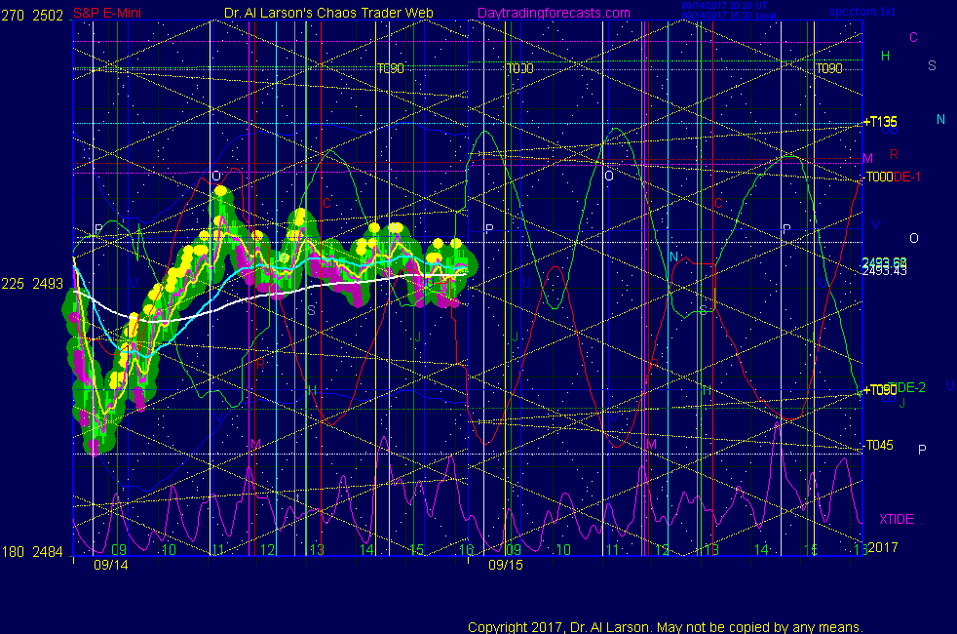Click the white O symbol in right margin
This screenshot has height=634, width=957.
coord(913,238)
